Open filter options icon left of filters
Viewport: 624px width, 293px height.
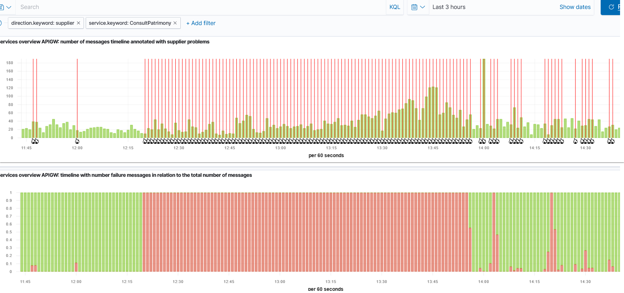[x=1, y=23]
